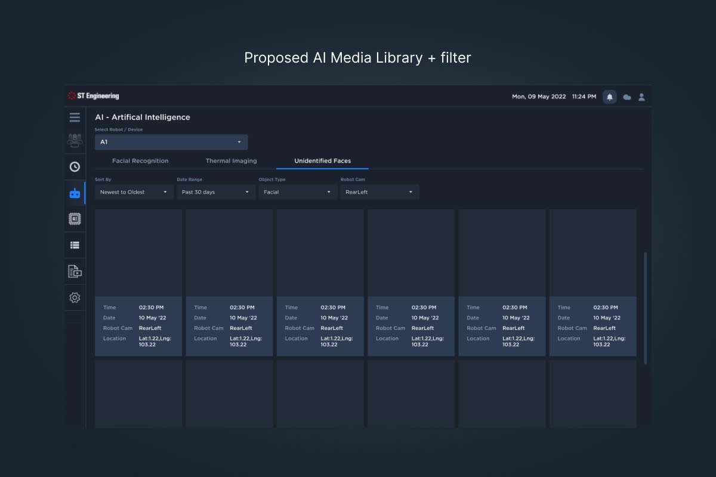Open settings gear in sidebar

point(75,298)
